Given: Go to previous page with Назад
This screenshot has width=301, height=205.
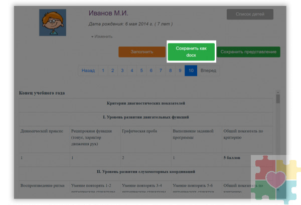Looking at the screenshot, I should pyautogui.click(x=88, y=71).
